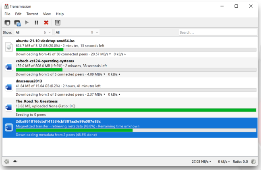Click 'Seeding to 0 peers' status text
Viewport: 261px width, 170px height.
coord(31,115)
